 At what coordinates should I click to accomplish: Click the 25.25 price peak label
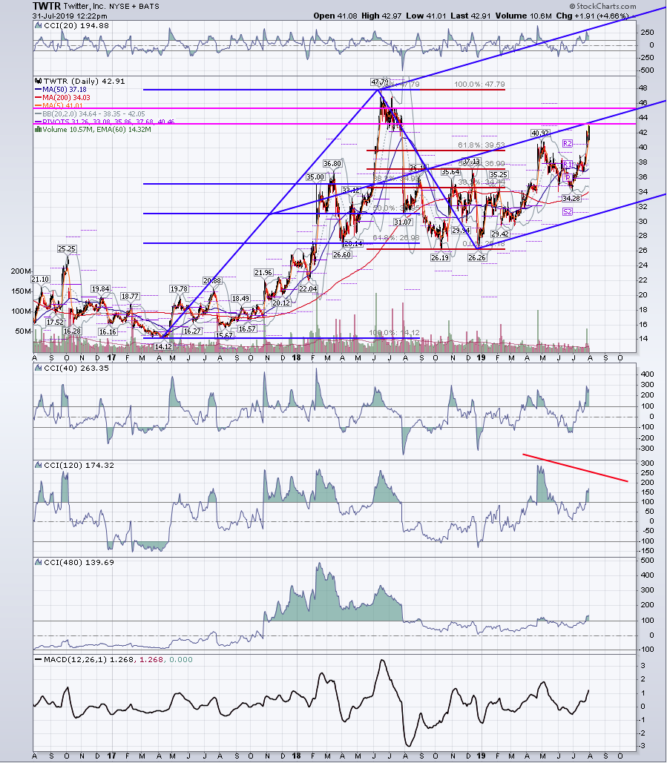coord(67,249)
